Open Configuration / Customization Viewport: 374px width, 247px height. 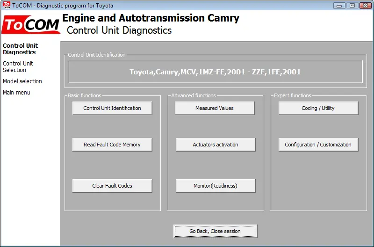pyautogui.click(x=318, y=145)
